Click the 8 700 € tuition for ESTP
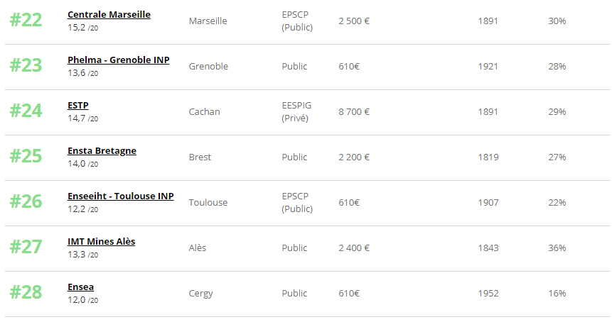 tap(354, 112)
